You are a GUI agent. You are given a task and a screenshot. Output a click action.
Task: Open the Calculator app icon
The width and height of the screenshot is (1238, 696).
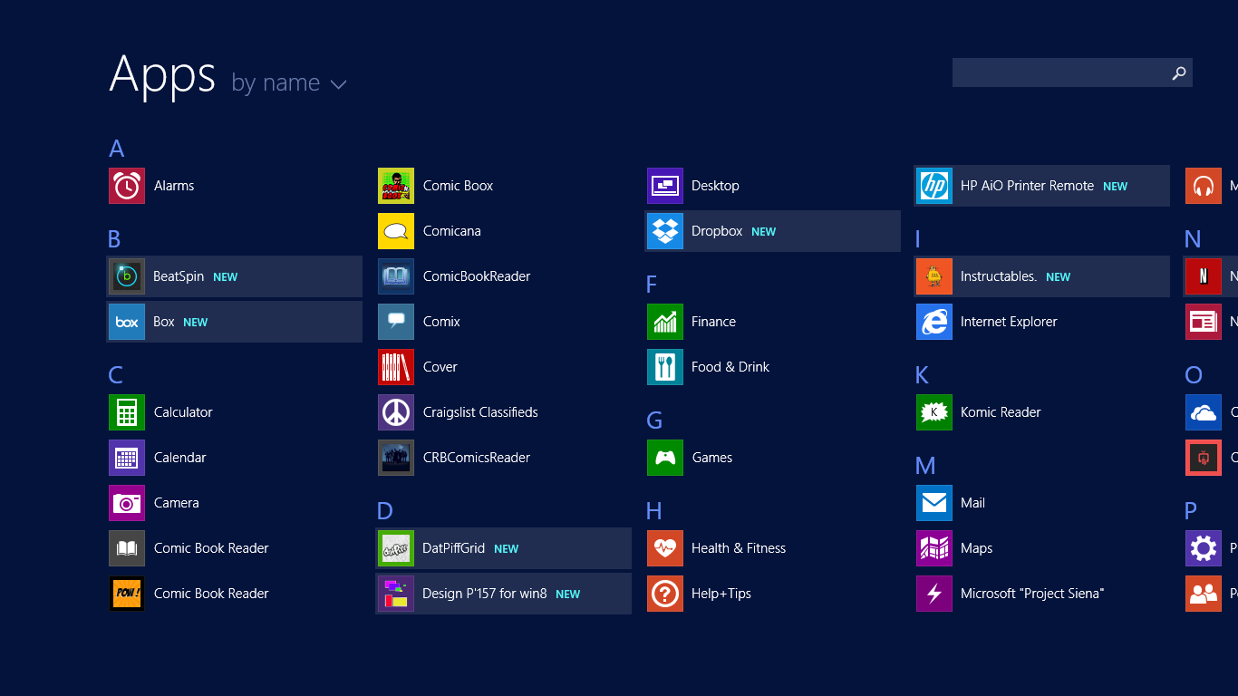click(127, 412)
